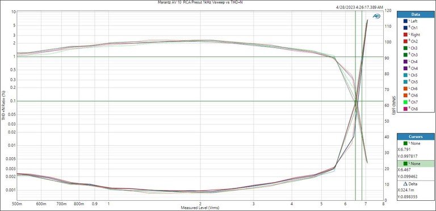Select the highlighted None cursor entry

coord(416,163)
